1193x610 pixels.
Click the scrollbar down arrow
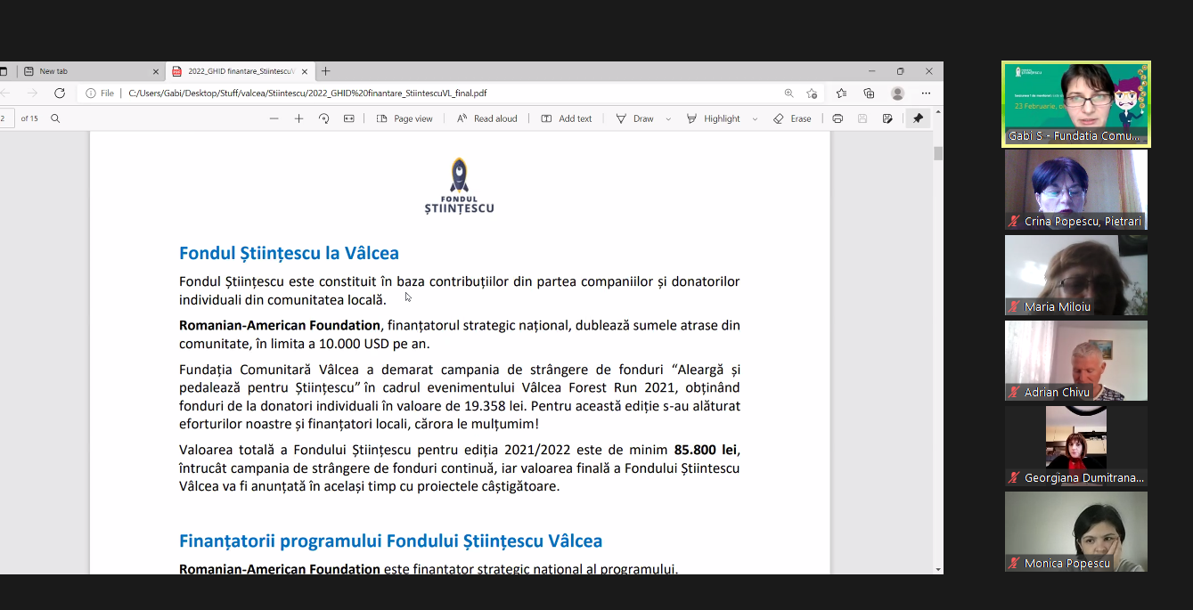[938, 568]
